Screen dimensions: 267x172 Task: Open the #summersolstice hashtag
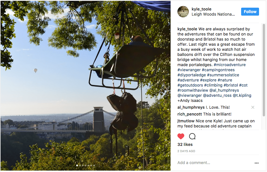pos(223,75)
